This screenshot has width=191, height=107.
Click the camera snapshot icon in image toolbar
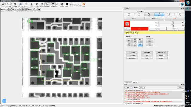pos(10,10)
